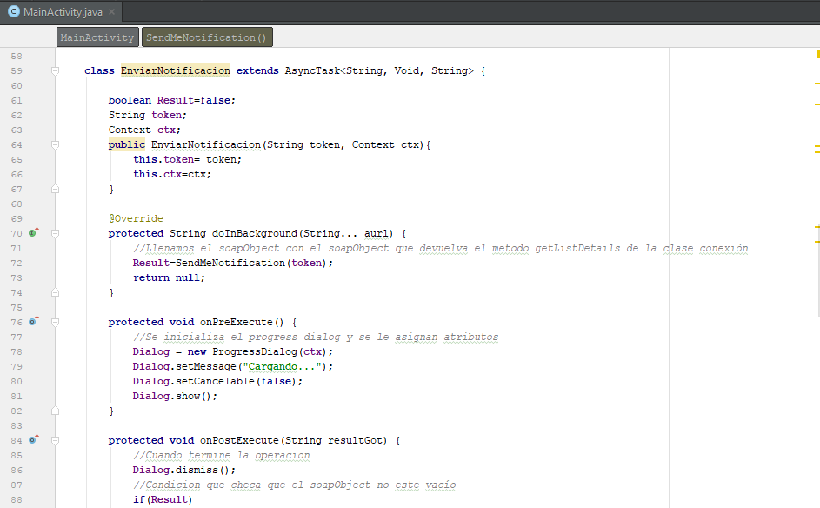Click the fold end marker on line 74
Screen dimensions: 820x508
(x=55, y=292)
